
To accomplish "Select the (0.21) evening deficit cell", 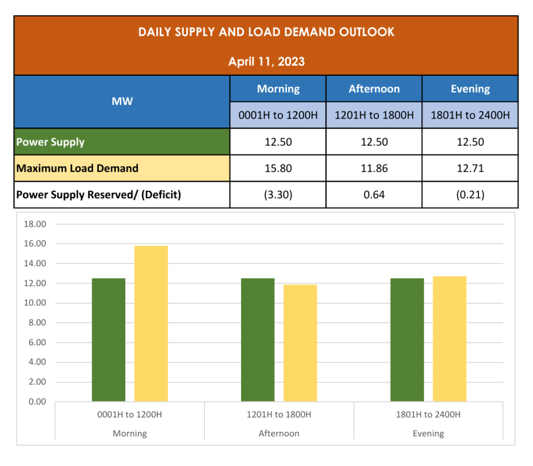I will pyautogui.click(x=470, y=195).
